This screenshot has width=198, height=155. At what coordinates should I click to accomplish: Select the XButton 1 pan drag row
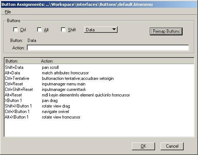(99, 101)
